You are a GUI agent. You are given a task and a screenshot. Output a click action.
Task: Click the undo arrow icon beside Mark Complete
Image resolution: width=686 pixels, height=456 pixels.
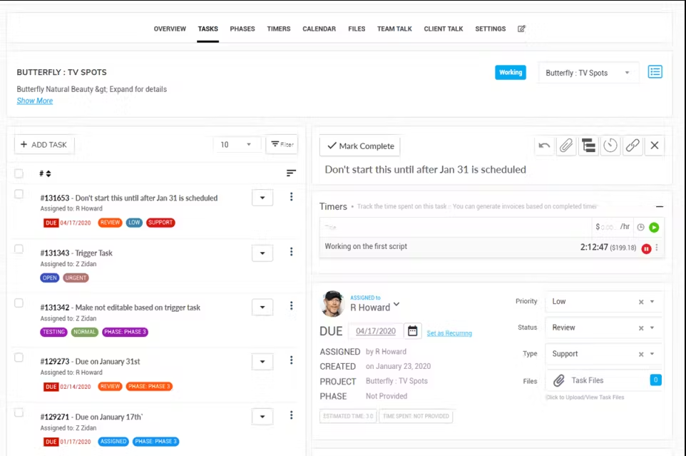coord(544,146)
